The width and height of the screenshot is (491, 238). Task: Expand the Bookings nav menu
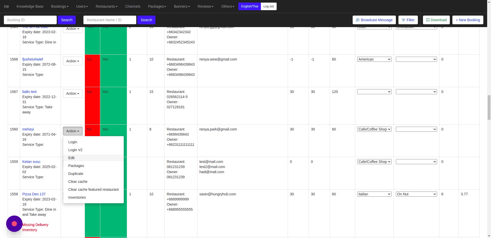60,6
